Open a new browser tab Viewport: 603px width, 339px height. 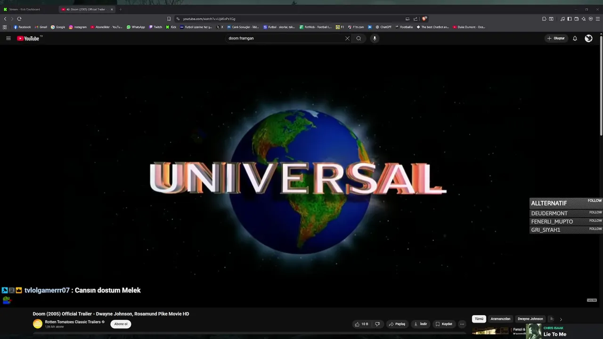[x=120, y=9]
